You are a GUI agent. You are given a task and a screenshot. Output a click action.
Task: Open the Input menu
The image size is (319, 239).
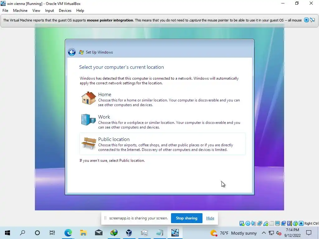point(50,11)
